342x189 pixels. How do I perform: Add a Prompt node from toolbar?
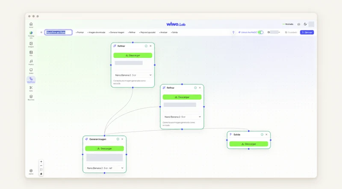tap(80, 32)
